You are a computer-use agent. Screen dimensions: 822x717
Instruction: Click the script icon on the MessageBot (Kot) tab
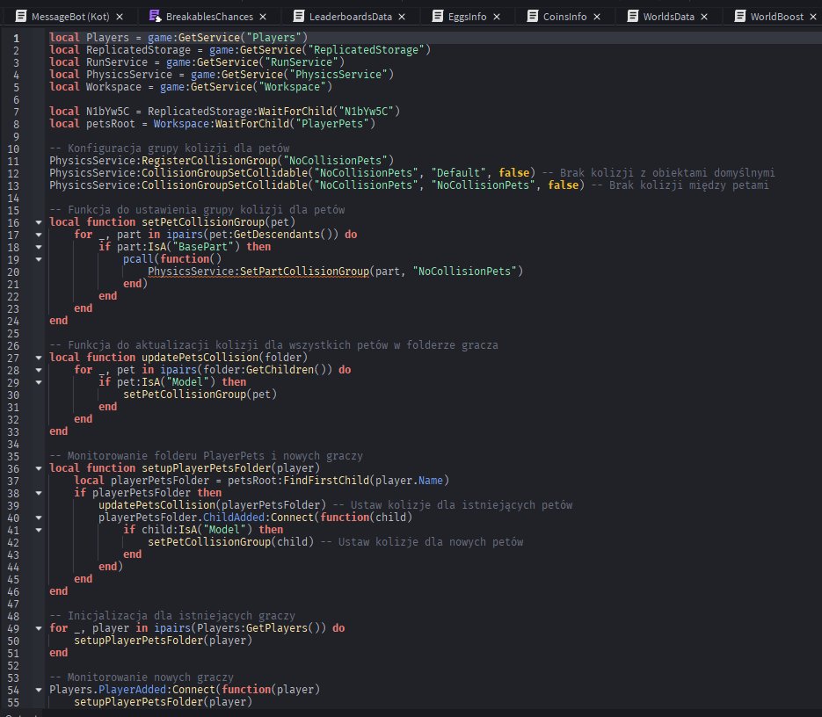(x=21, y=16)
